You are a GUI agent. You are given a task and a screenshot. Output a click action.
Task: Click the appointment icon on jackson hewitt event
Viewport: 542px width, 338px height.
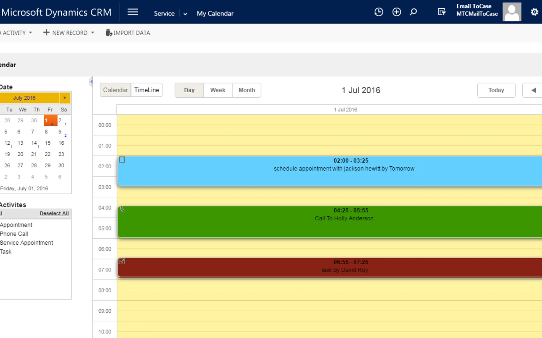pyautogui.click(x=122, y=160)
